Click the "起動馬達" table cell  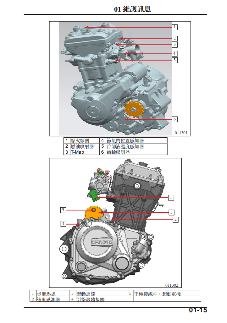point(101,293)
